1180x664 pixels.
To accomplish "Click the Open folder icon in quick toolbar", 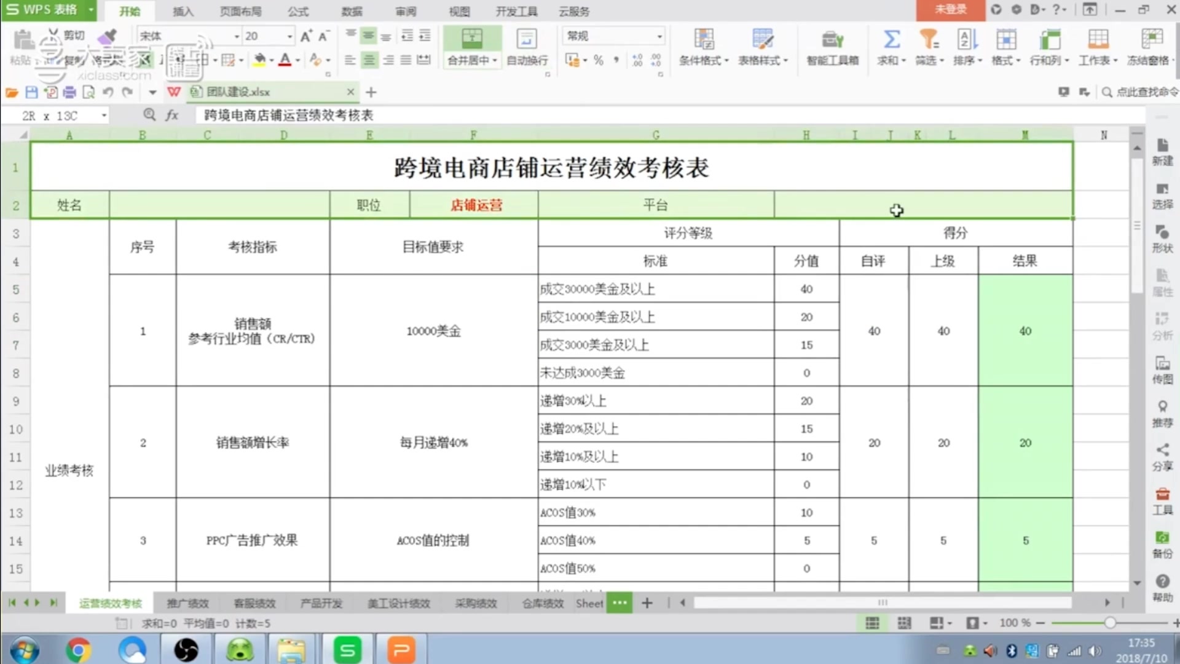I will (x=12, y=92).
